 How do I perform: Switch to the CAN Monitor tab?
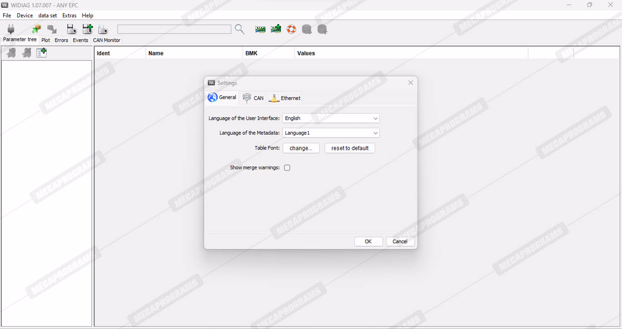click(107, 40)
